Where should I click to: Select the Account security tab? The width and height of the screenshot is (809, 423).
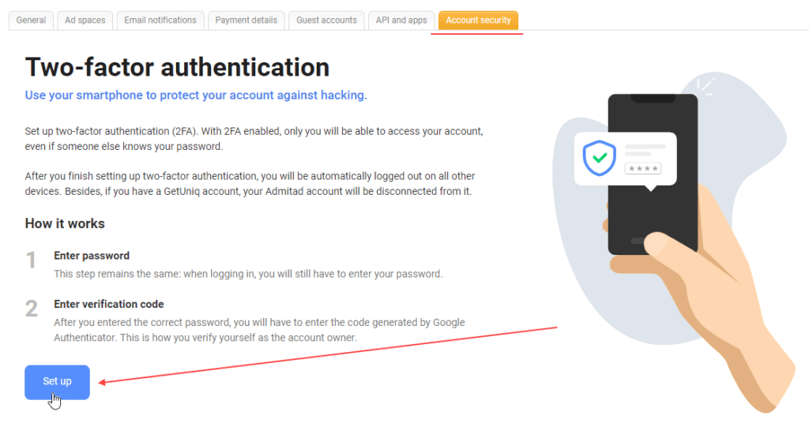(478, 21)
